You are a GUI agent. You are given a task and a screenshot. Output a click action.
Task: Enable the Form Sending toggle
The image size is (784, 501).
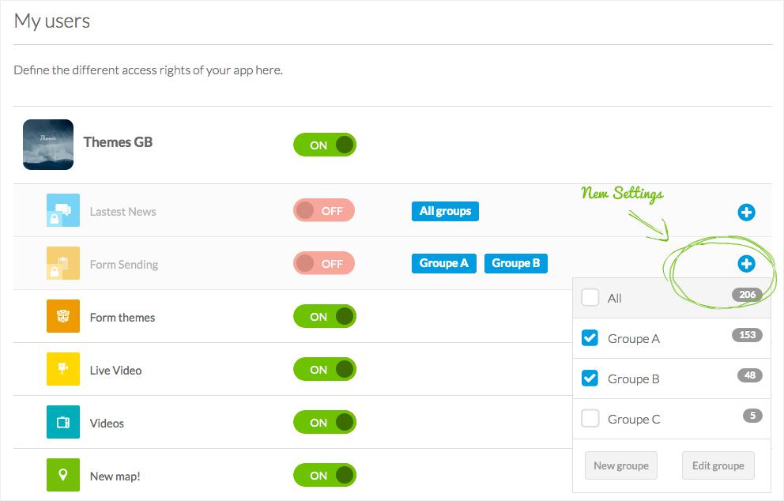pyautogui.click(x=324, y=264)
